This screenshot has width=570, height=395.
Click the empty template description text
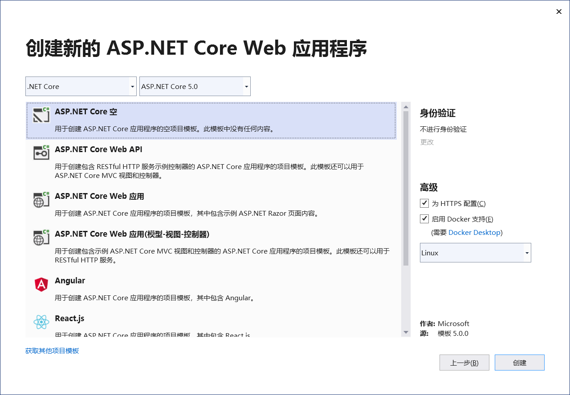pyautogui.click(x=165, y=129)
